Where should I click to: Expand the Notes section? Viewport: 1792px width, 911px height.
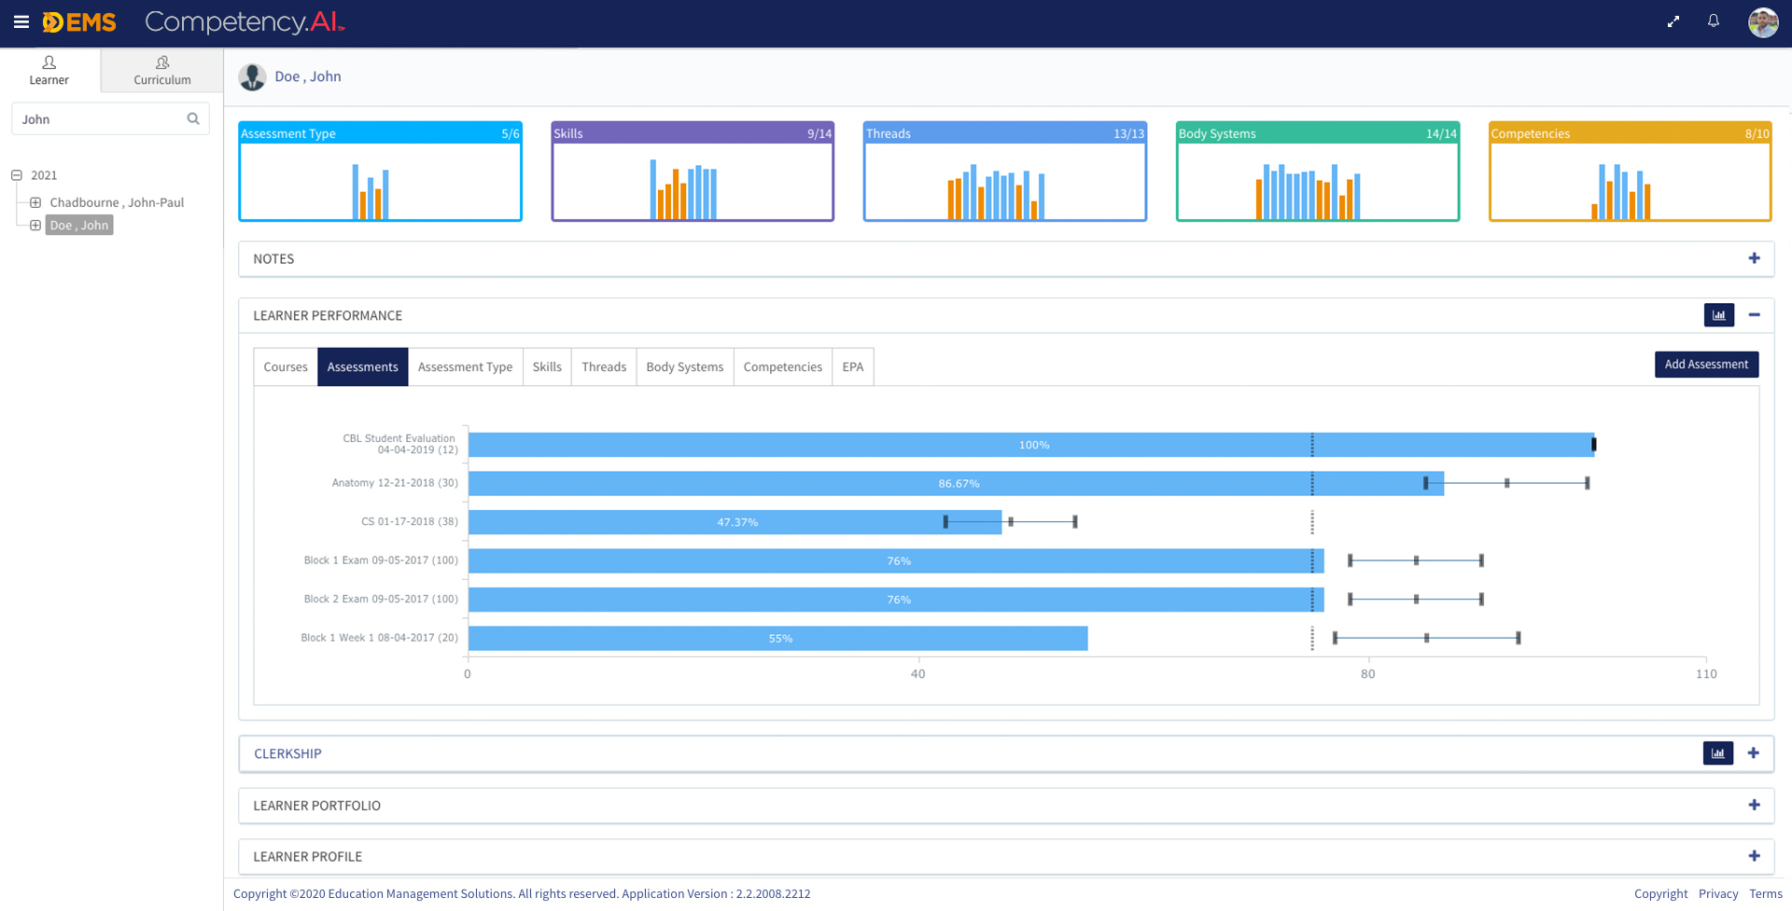point(1754,258)
